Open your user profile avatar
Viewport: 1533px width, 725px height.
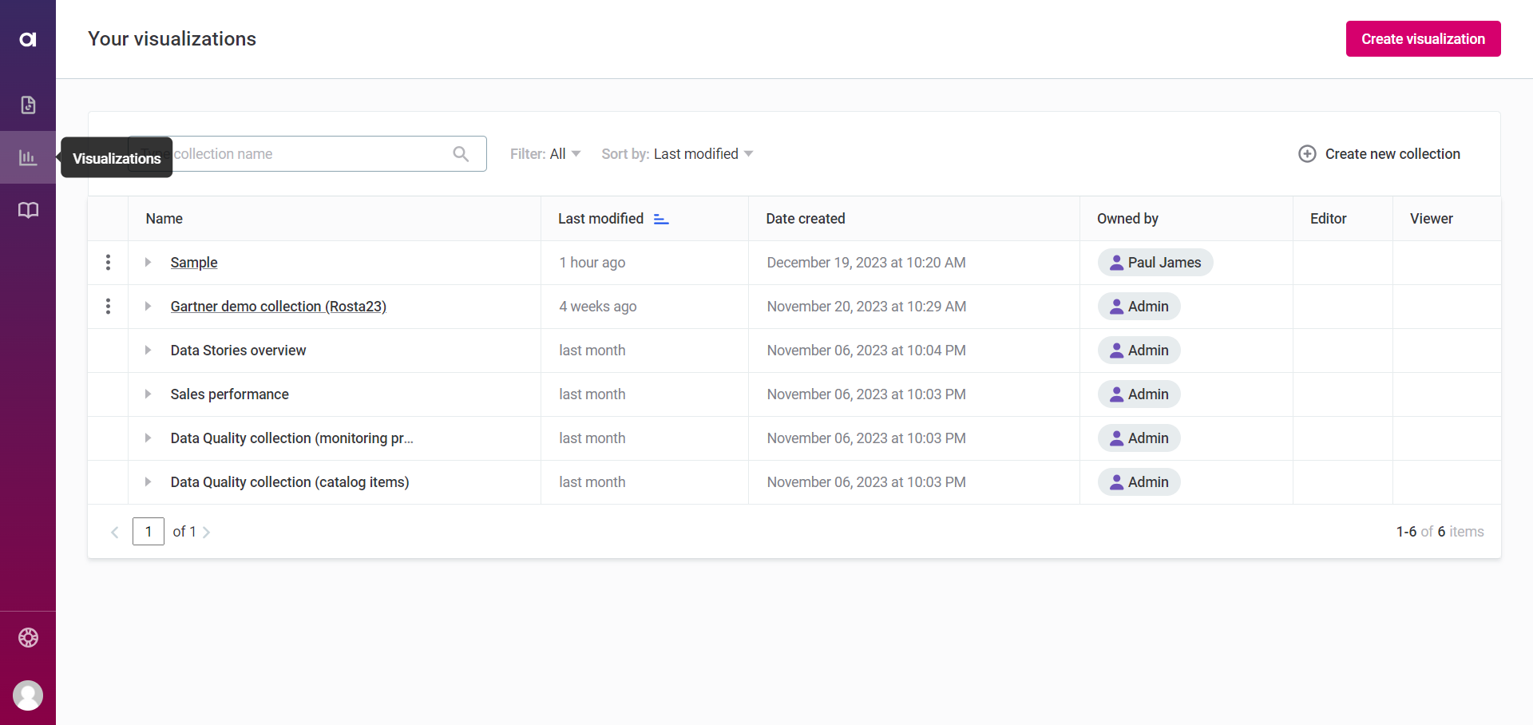pos(28,695)
